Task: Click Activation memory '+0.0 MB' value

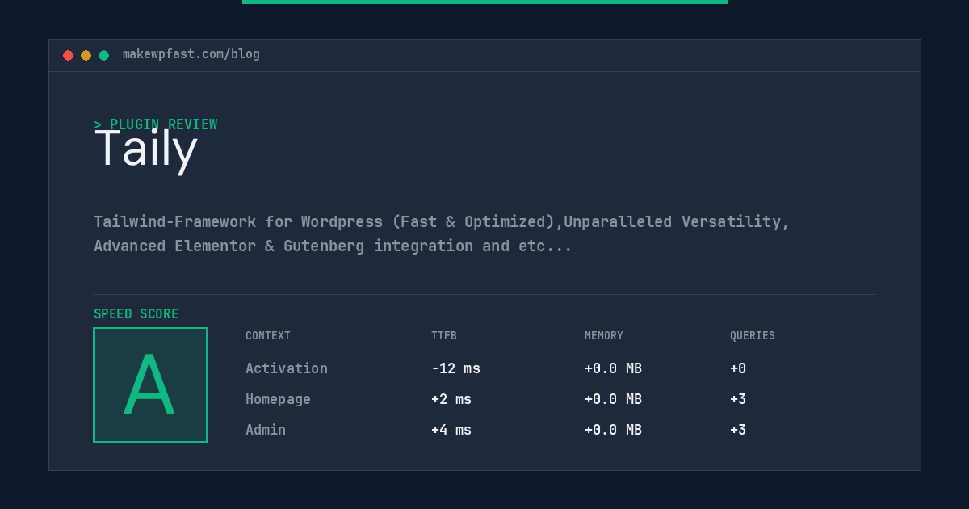Action: click(613, 368)
